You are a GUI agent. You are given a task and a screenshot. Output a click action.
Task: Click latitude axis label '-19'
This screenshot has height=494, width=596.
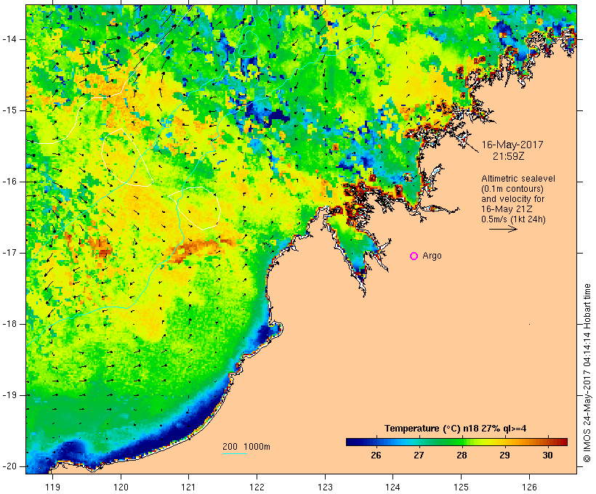9,395
